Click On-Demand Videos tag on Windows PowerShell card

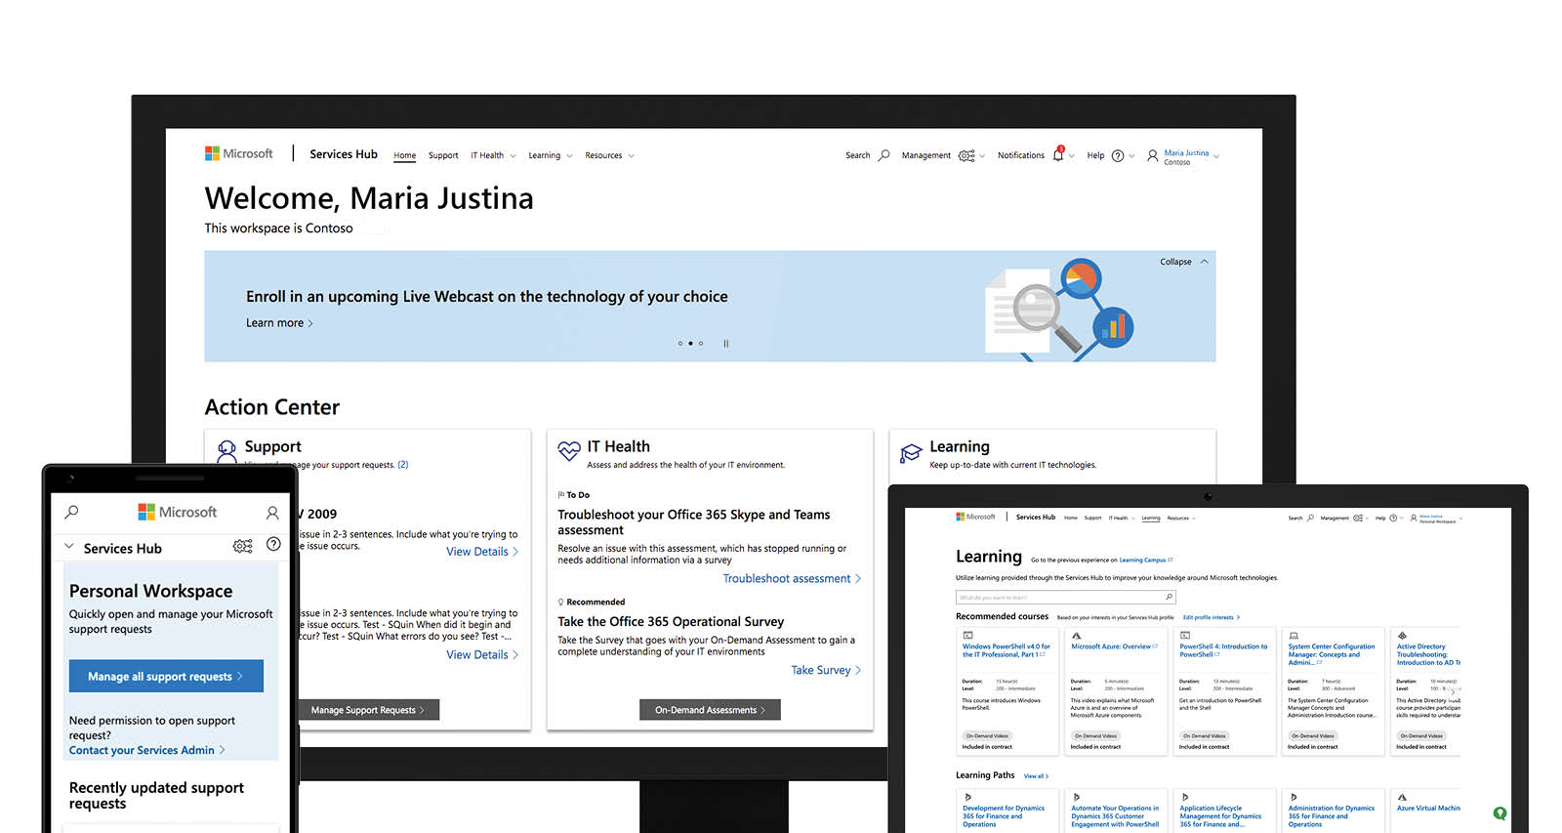pos(987,736)
